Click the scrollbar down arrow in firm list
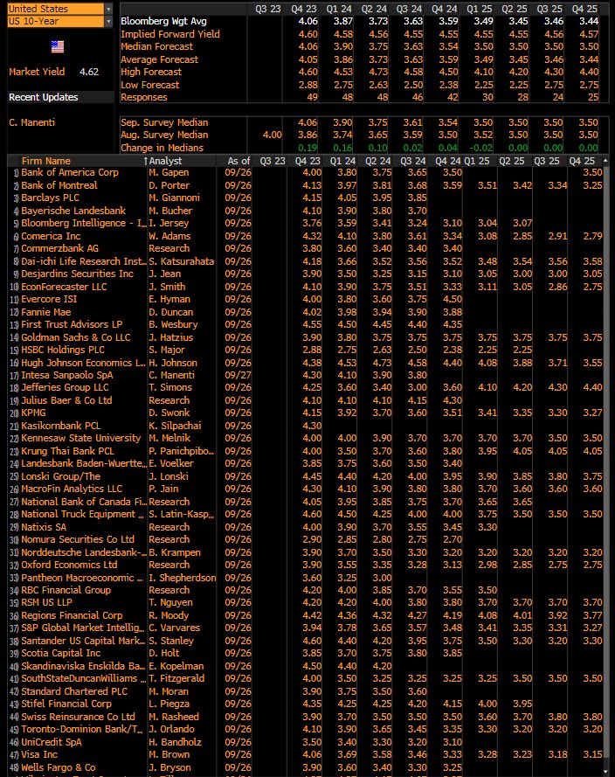Screen dimensions: 615x777 tap(605, 772)
